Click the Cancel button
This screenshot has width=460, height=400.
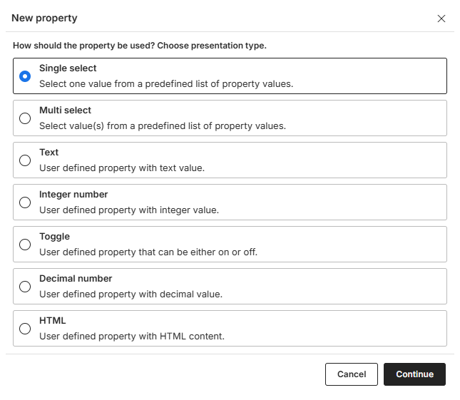click(x=351, y=374)
